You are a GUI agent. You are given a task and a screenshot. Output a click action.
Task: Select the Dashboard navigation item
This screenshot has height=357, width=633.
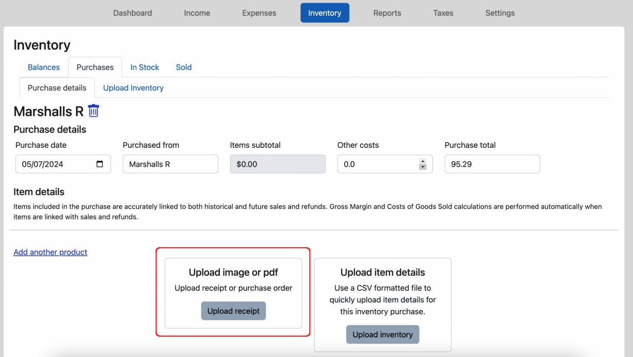tap(132, 13)
